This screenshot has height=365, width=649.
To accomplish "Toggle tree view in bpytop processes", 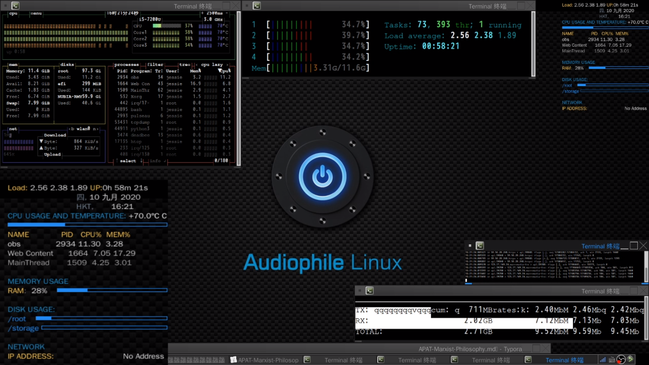I will (185, 64).
